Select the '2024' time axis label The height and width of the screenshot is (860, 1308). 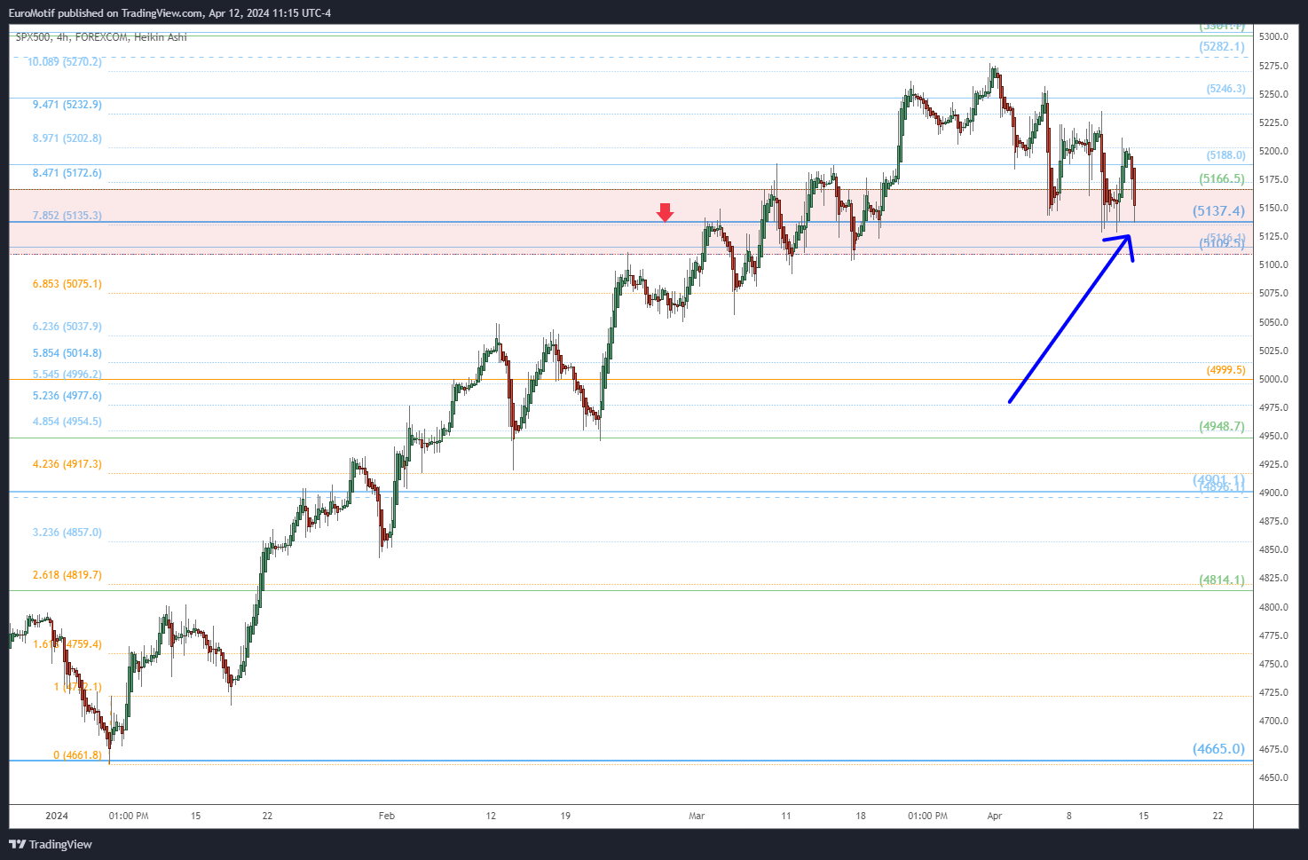click(57, 816)
